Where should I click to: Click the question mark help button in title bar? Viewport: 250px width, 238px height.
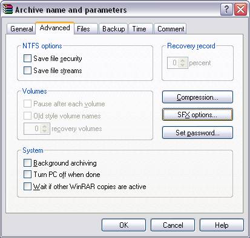(x=226, y=9)
